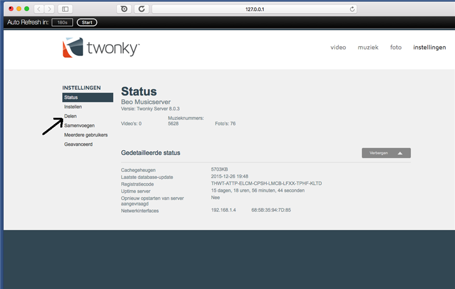
Task: Click the Video's: 0 count
Action: (131, 123)
